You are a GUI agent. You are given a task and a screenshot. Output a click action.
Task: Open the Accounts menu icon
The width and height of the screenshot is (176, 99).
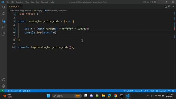[x=3, y=79]
